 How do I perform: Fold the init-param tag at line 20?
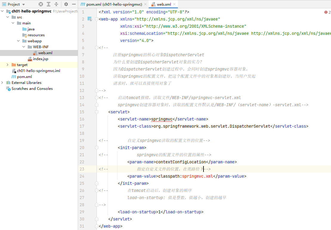[97, 148]
